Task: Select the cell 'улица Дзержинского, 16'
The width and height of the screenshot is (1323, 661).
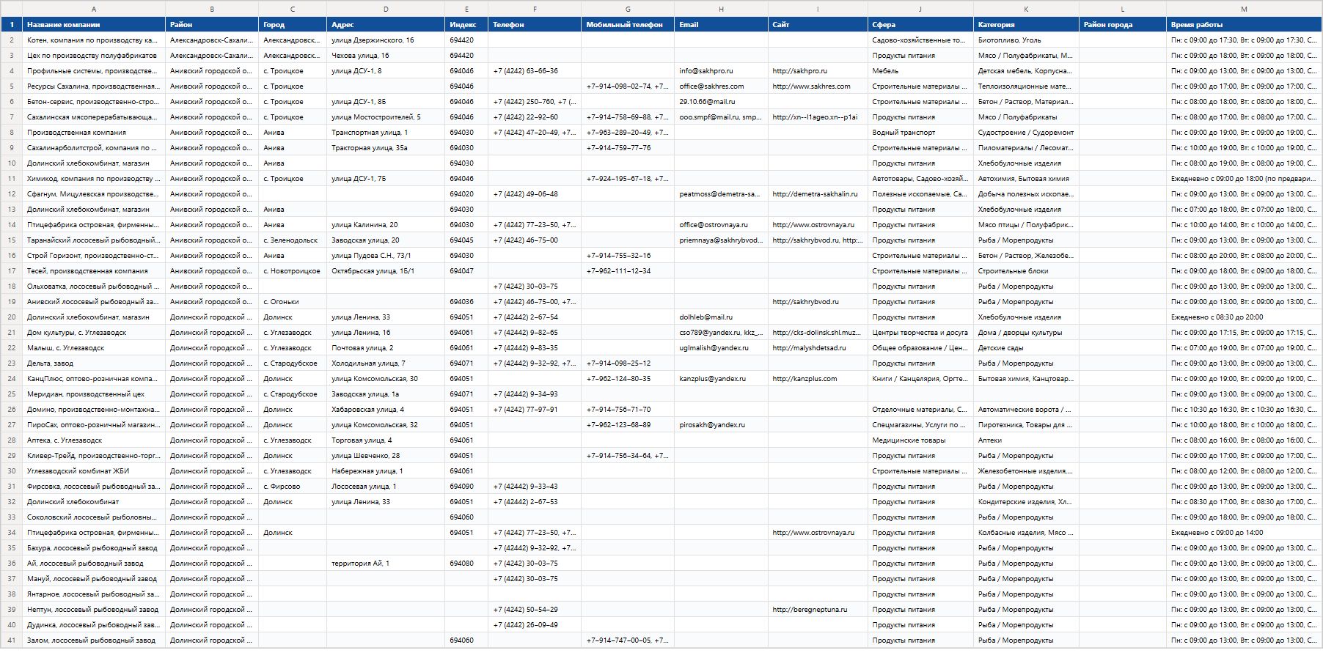Action: [386, 40]
